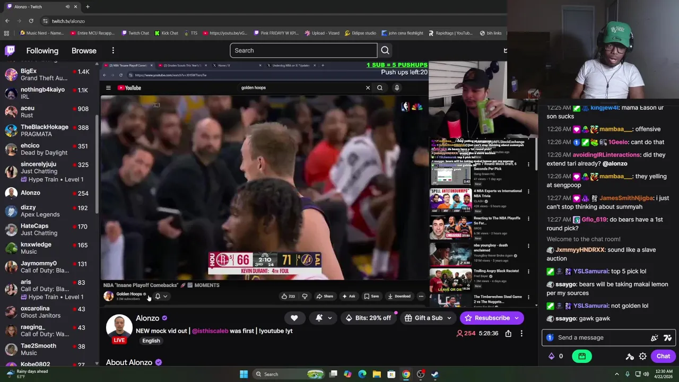Viewport: 679px width, 382px height.
Task: Open the TTS bookmark
Action: (x=190, y=33)
